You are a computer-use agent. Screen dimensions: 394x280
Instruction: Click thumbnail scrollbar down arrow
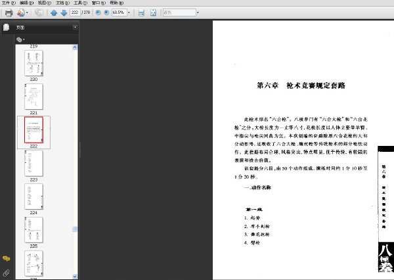tap(75, 276)
